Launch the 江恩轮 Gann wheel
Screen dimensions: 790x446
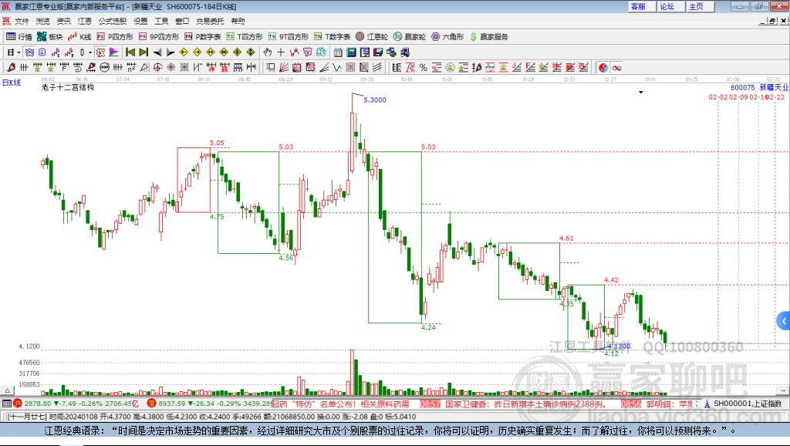click(372, 37)
